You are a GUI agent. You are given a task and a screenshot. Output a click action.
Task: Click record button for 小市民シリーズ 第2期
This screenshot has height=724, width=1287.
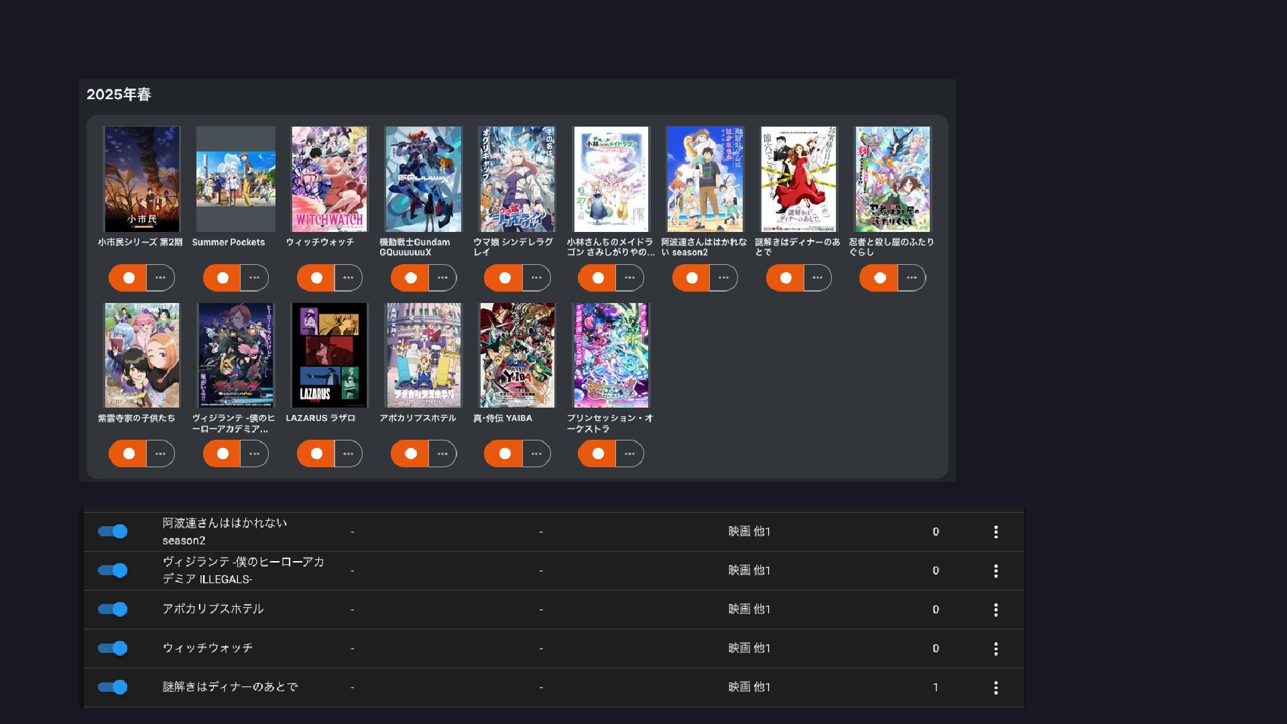[128, 278]
